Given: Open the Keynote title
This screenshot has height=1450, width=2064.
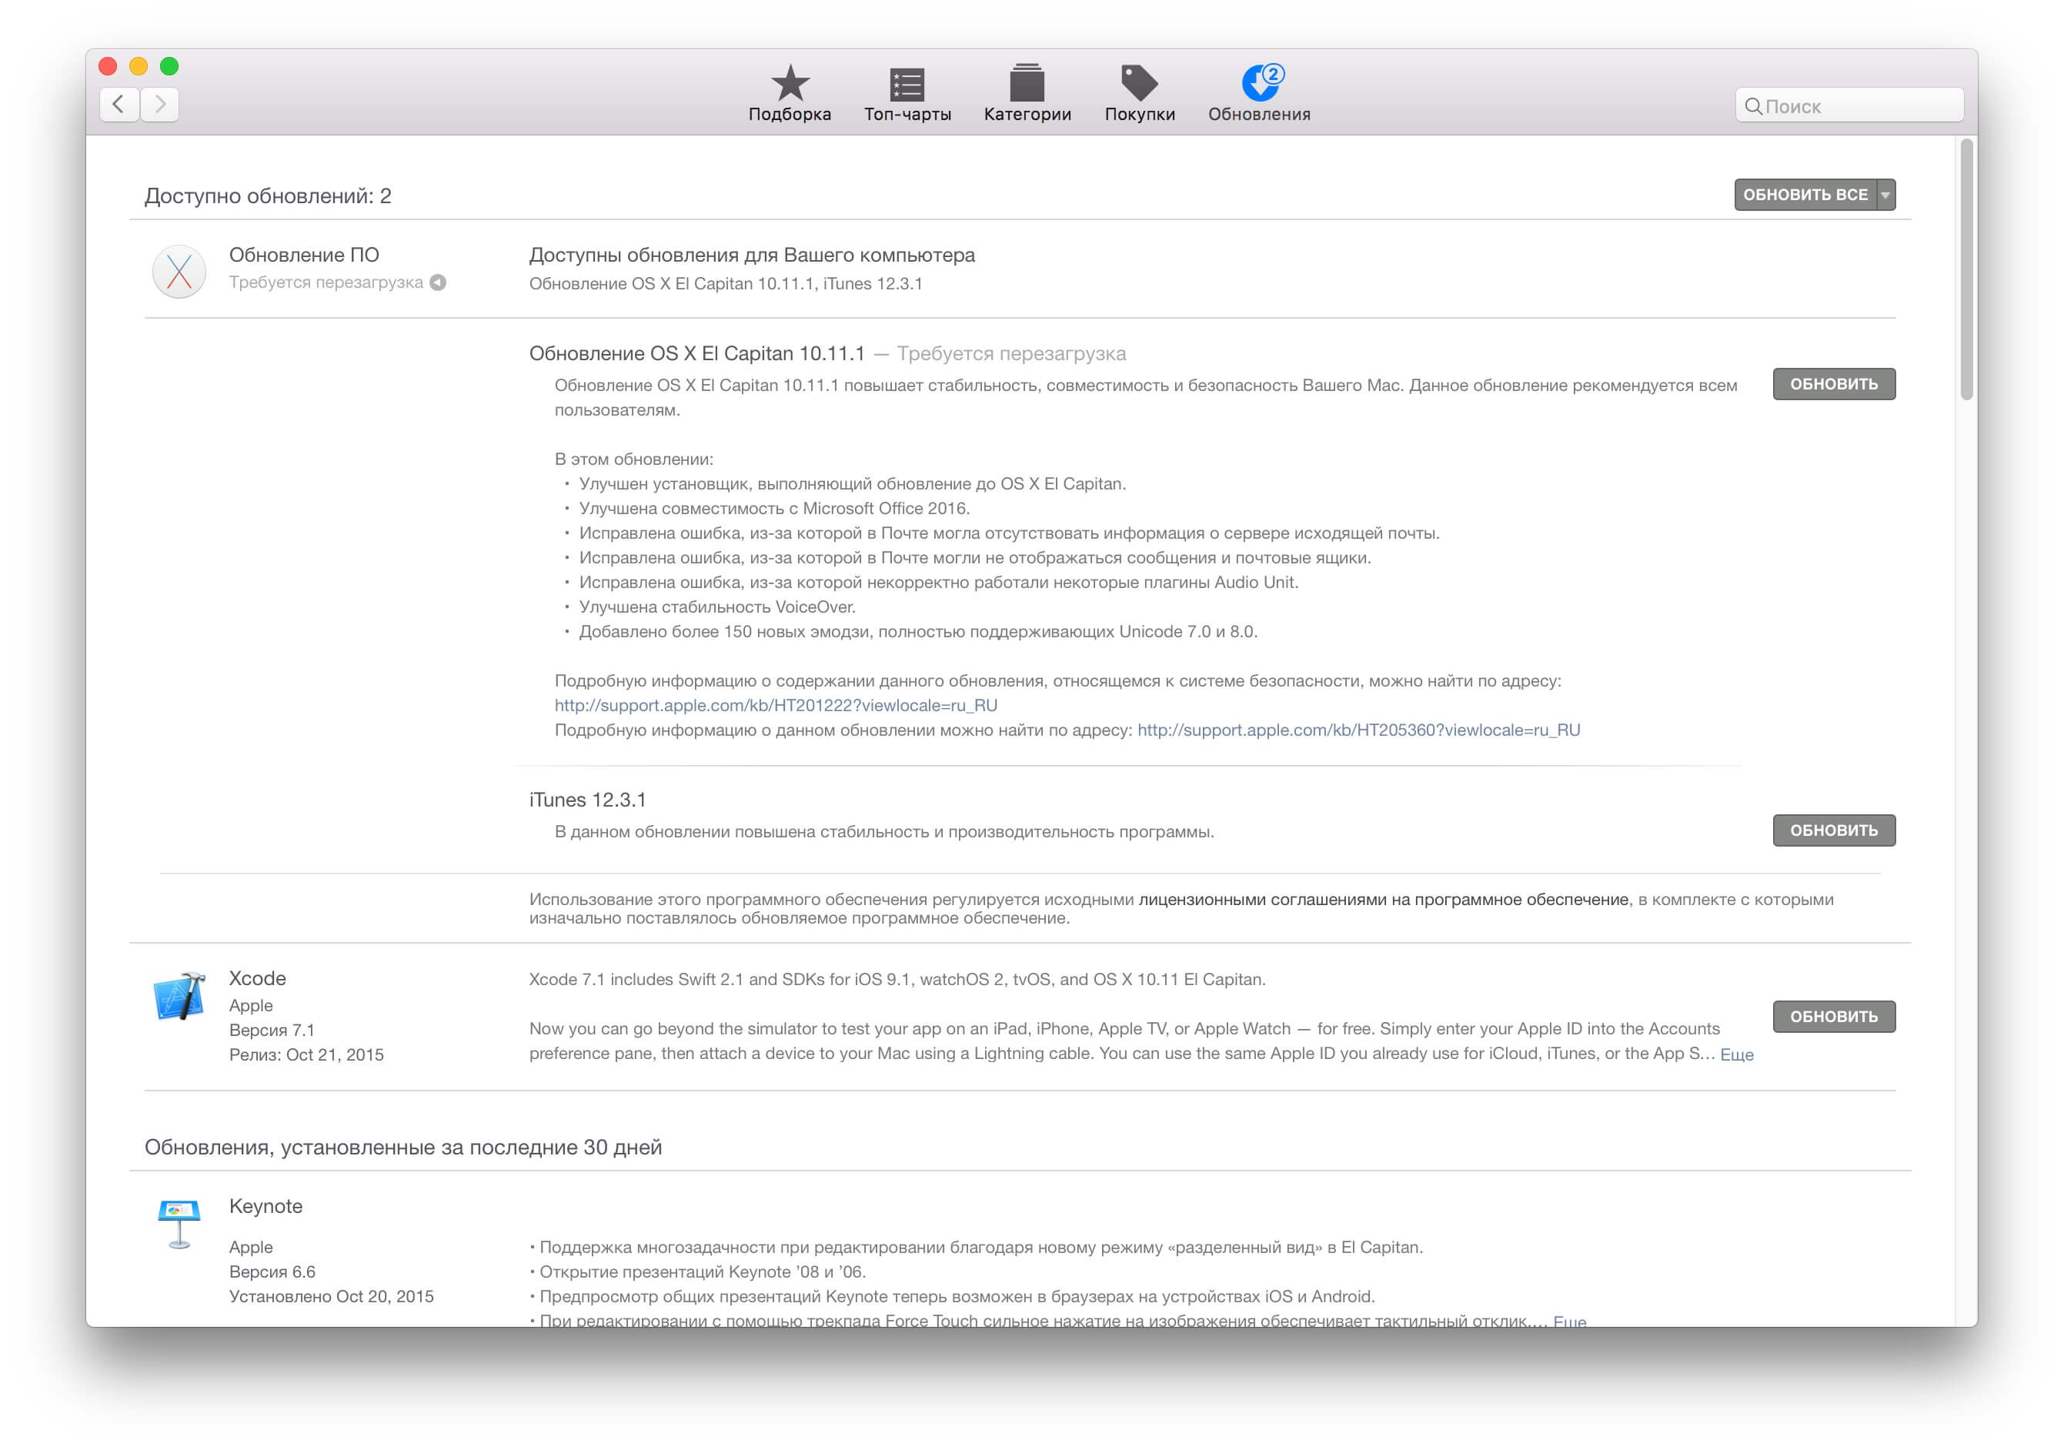Looking at the screenshot, I should 266,1205.
